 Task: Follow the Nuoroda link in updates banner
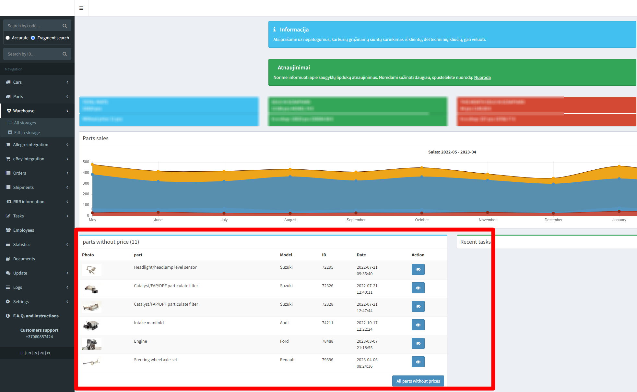point(482,77)
